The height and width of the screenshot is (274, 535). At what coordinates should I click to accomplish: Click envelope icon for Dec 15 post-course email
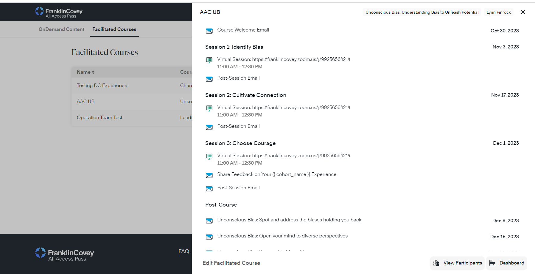tap(209, 237)
